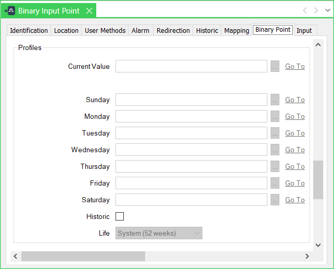Select the User Methods tab
This screenshot has width=334, height=269.
[105, 31]
